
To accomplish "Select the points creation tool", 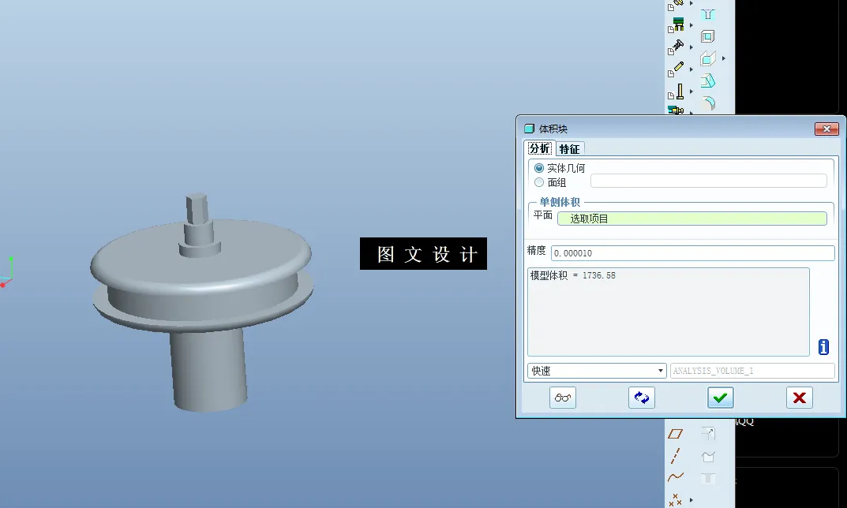I will (x=676, y=499).
